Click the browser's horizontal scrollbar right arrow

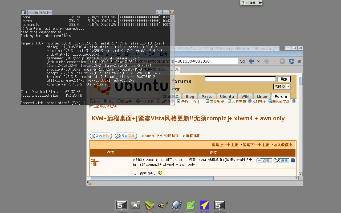297,178
